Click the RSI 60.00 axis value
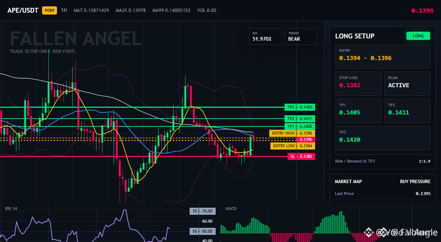Image resolution: width=441 pixels, height=242 pixels. (207, 221)
